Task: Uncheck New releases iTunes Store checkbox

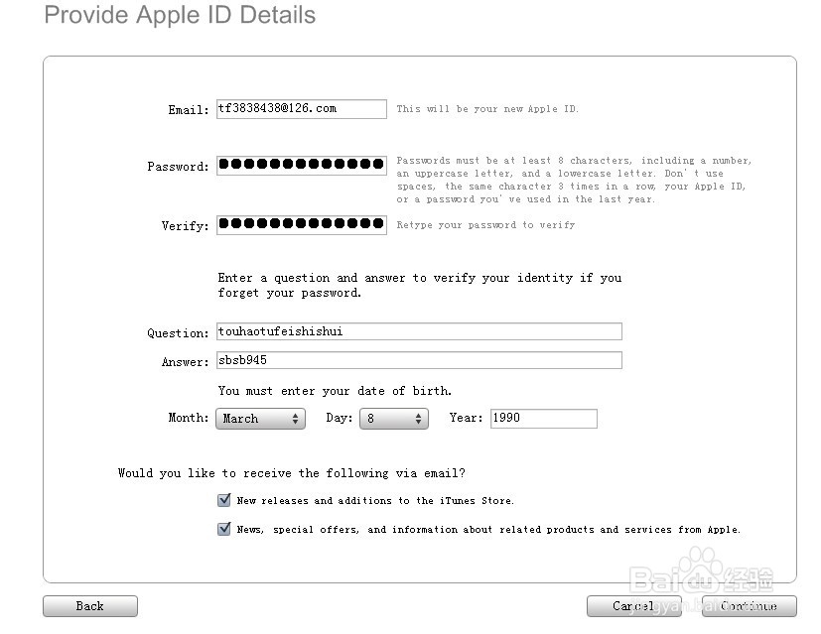Action: 224,500
